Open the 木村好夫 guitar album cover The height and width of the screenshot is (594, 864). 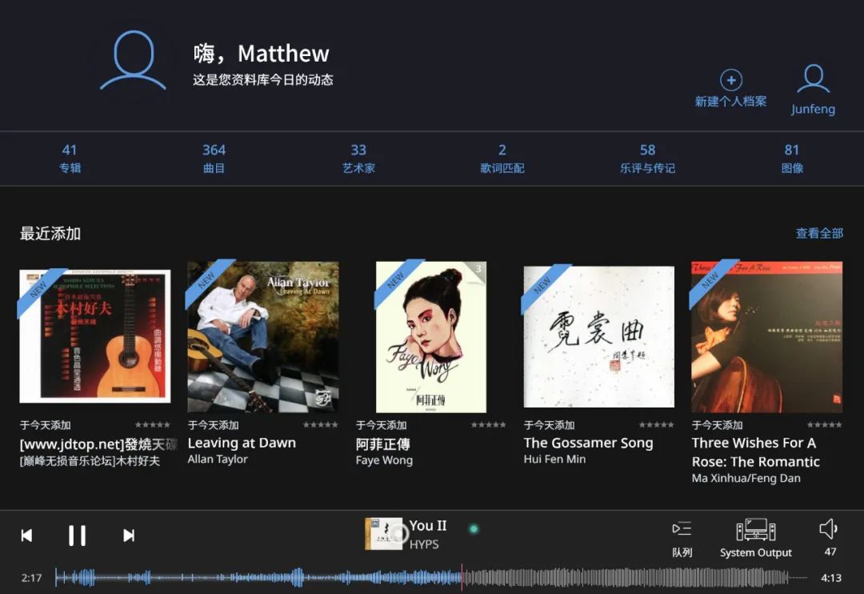coord(94,336)
